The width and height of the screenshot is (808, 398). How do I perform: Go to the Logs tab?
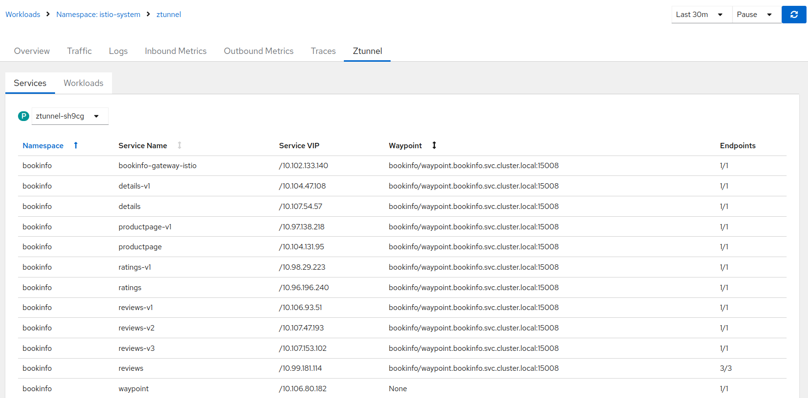[118, 51]
